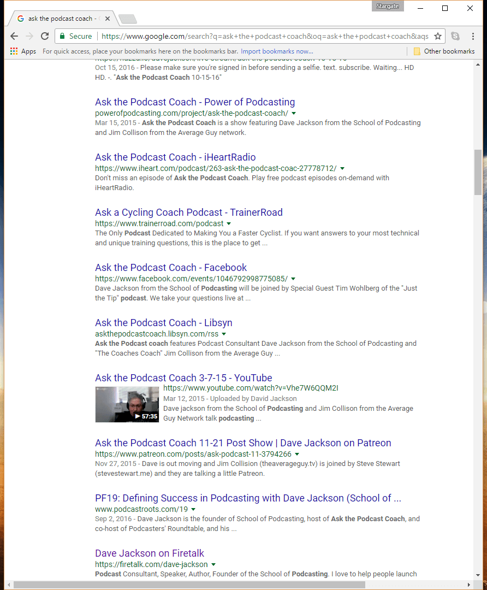Open 'Ask the Podcast Coach - Libsyn' result
Image resolution: width=487 pixels, height=590 pixels.
tap(163, 323)
